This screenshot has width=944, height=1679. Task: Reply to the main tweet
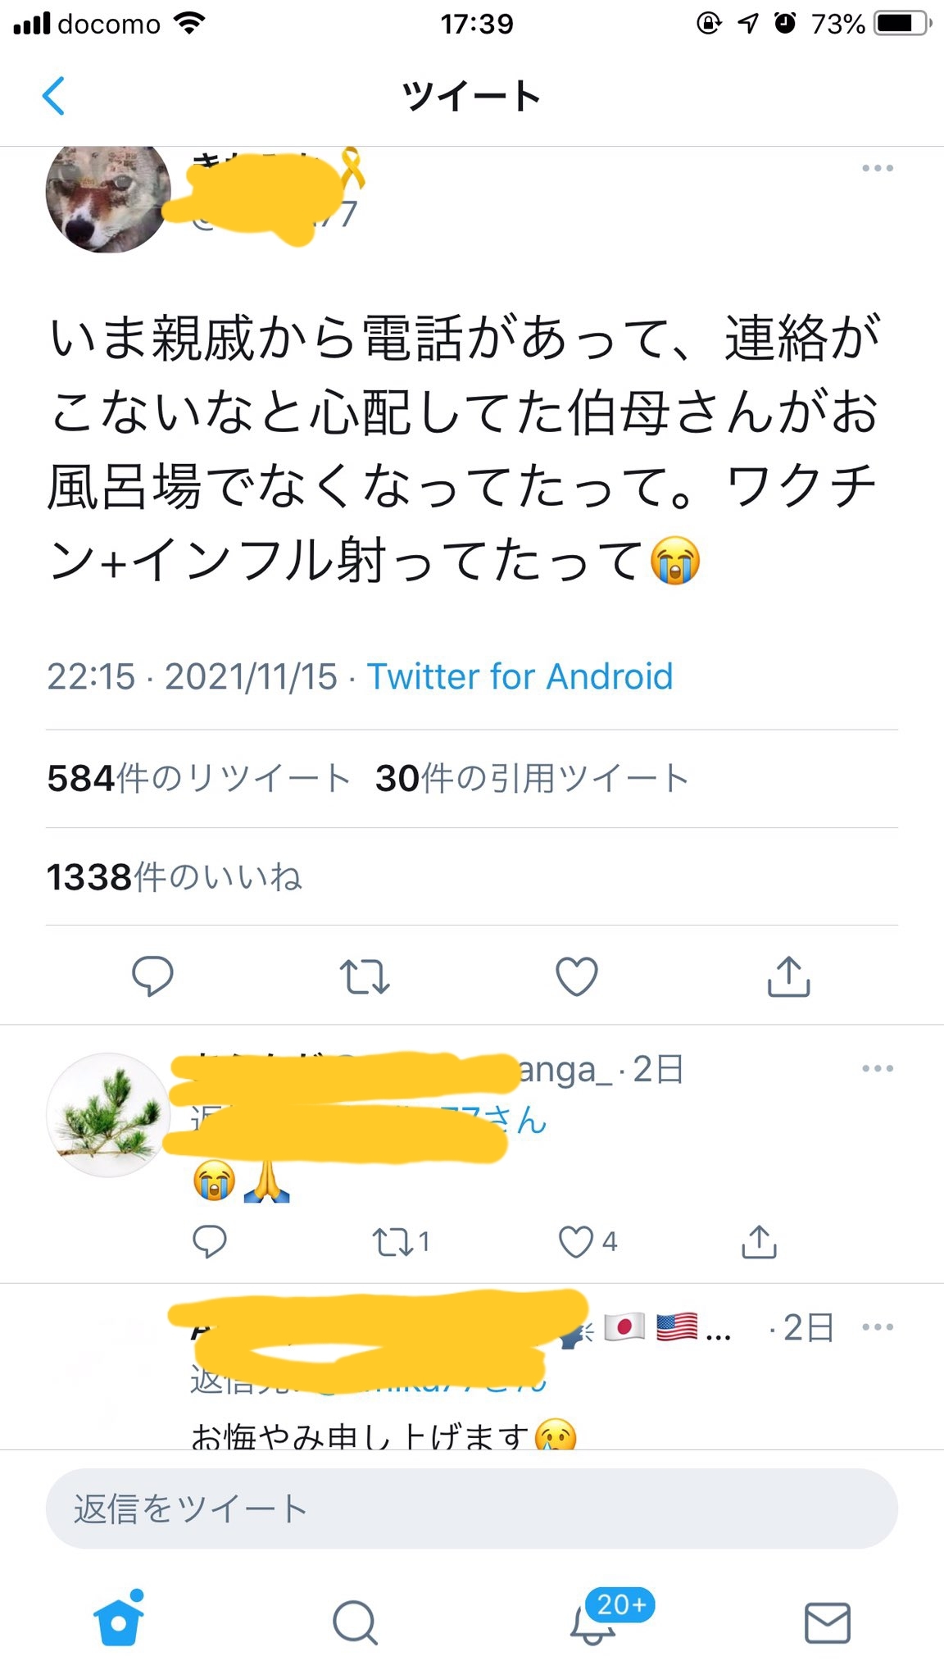point(152,976)
